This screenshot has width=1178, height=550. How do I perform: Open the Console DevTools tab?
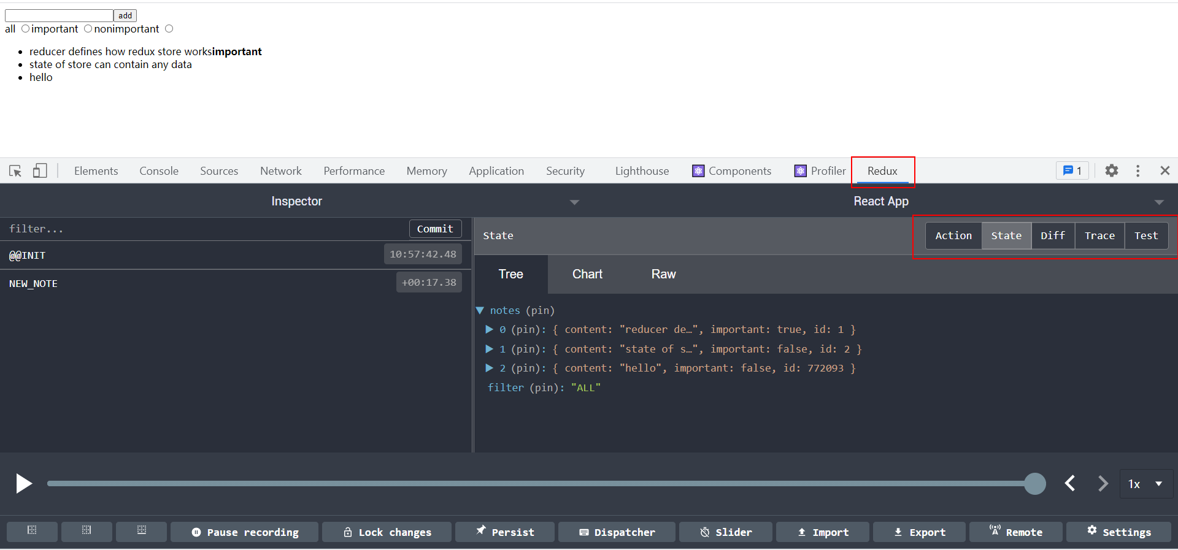coord(159,171)
